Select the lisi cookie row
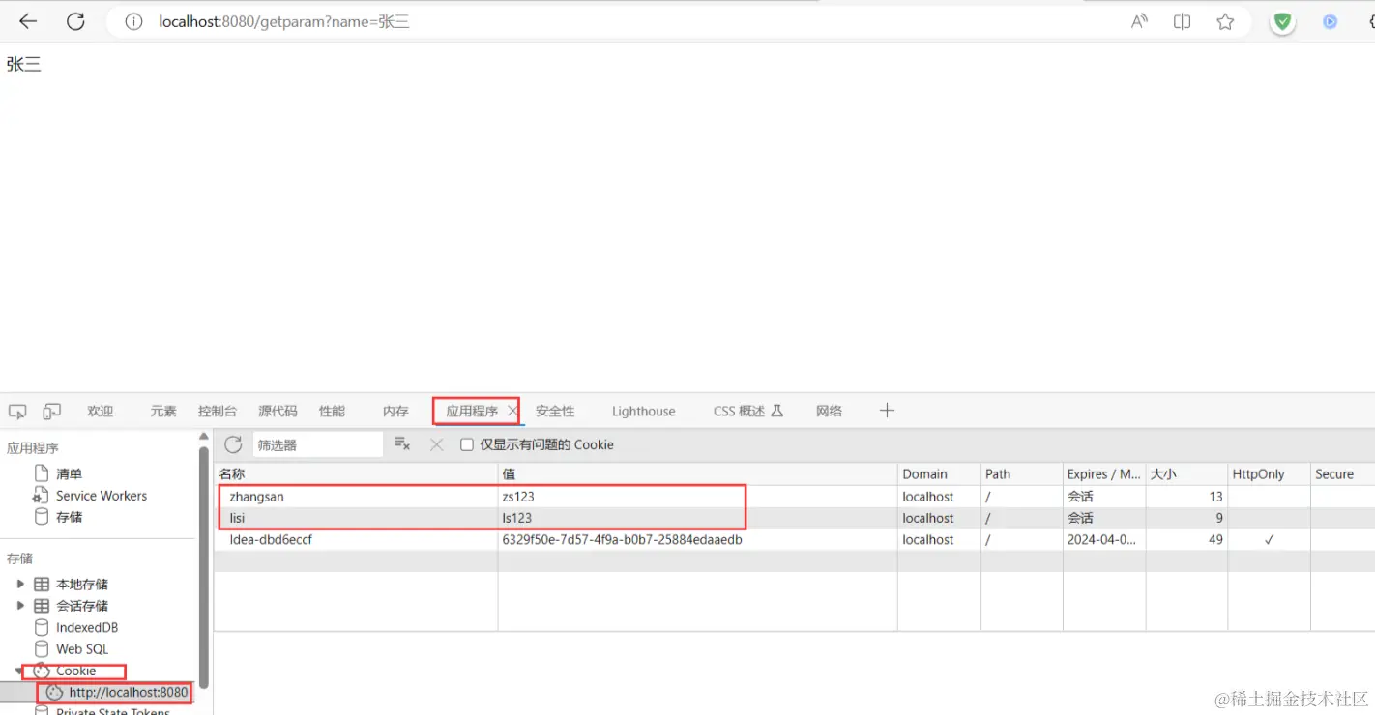 pos(794,518)
